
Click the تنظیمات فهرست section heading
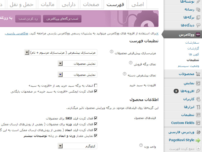click(x=144, y=41)
